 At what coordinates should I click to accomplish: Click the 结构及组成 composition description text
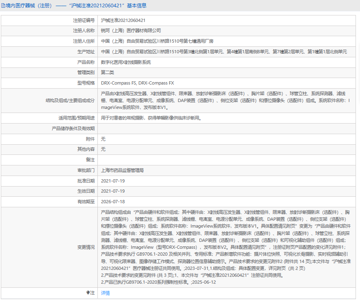pyautogui.click(x=225, y=100)
